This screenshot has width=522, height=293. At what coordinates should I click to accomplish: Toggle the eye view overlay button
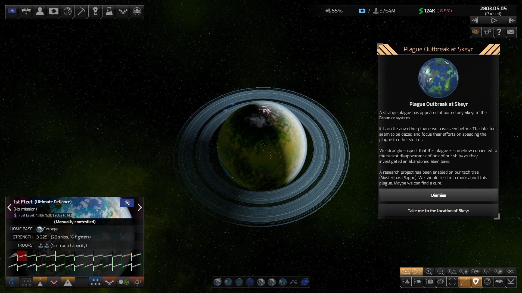[511, 272]
